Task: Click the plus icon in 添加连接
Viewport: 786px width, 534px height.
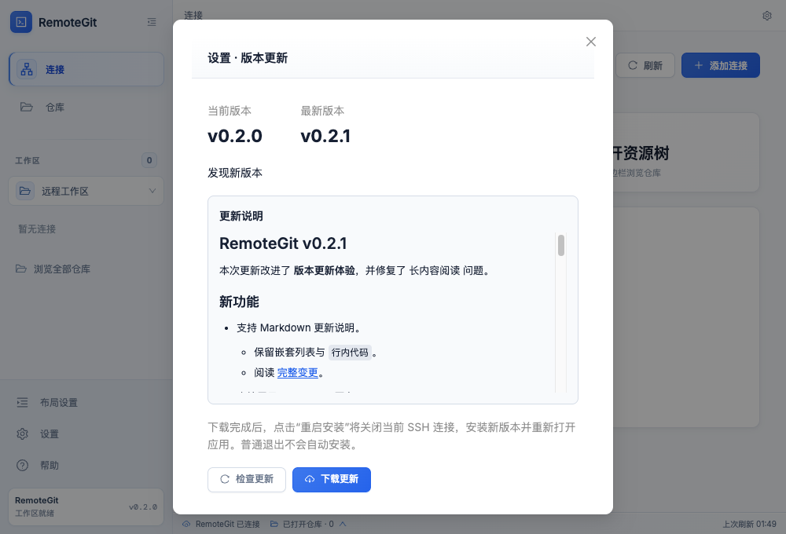Action: [698, 66]
